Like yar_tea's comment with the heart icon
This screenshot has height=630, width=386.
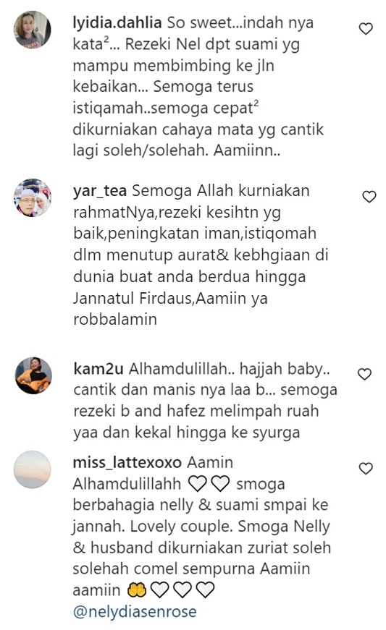[x=369, y=197]
